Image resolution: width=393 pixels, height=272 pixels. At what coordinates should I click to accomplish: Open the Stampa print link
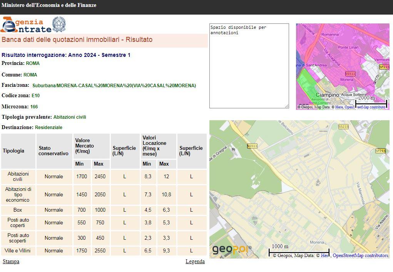(11, 262)
